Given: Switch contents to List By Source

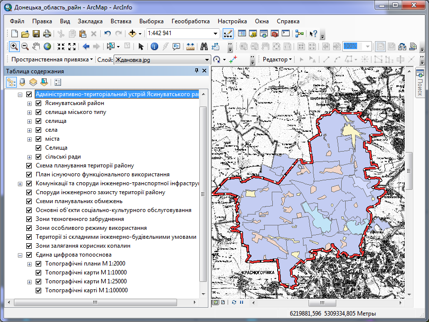Looking at the screenshot, I should click(22, 82).
